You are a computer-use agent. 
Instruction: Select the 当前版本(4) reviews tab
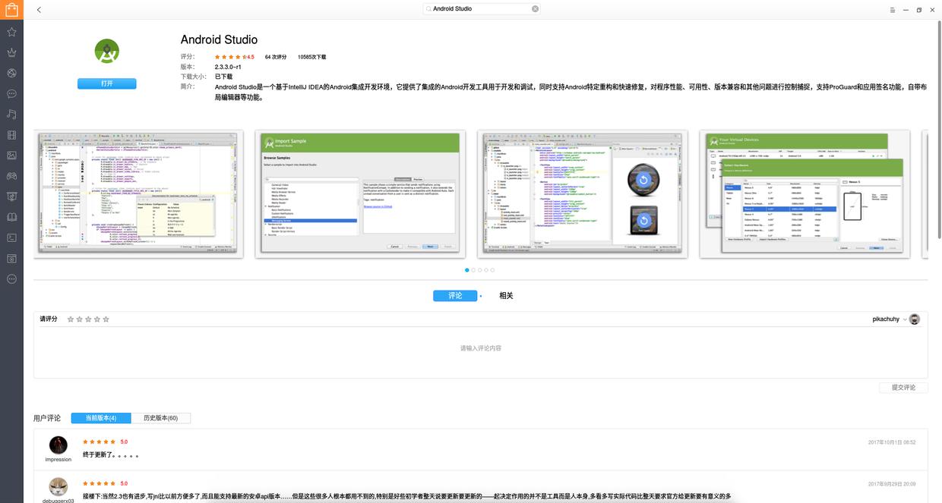[101, 418]
